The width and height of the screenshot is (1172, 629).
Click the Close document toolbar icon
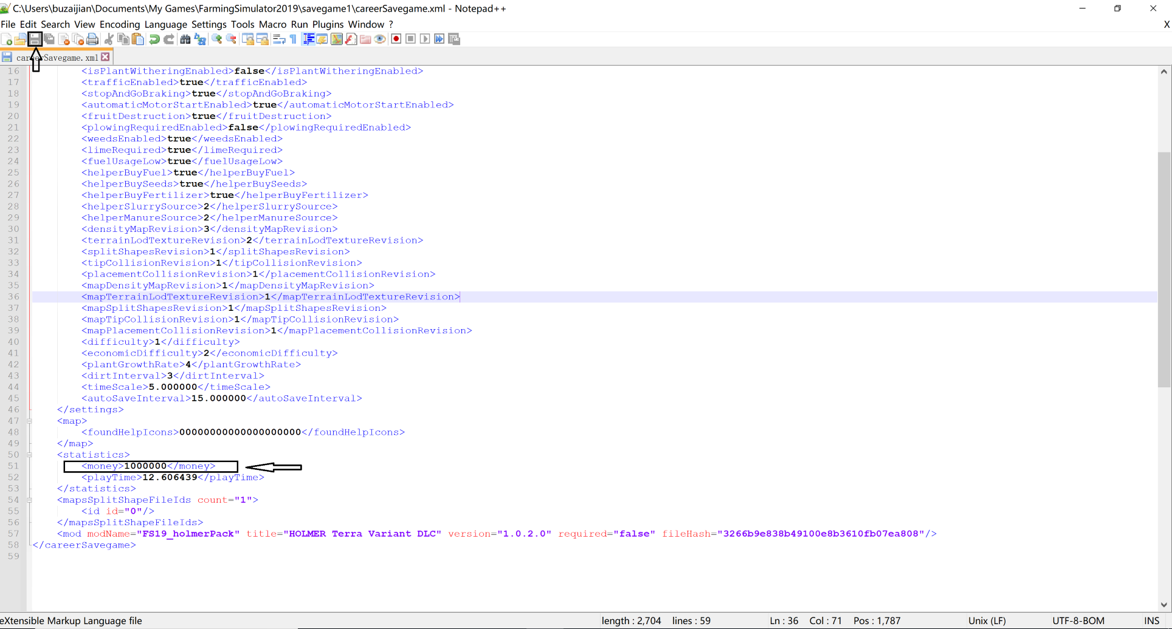pos(64,39)
